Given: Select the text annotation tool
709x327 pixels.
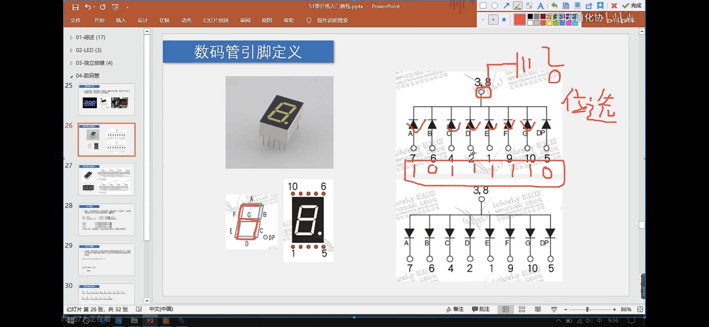Looking at the screenshot, I should coord(540,6).
